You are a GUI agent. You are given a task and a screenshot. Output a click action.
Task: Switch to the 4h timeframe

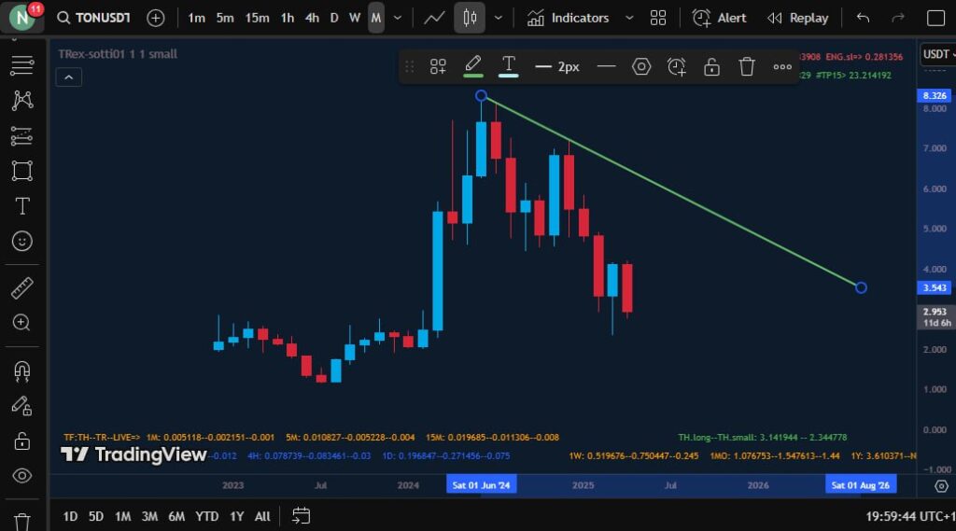pyautogui.click(x=312, y=18)
